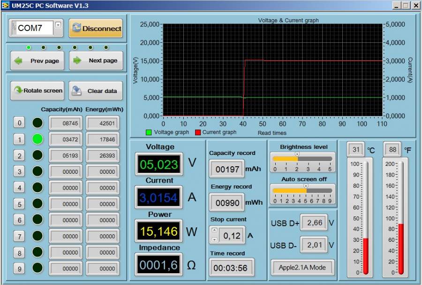Click the Apple2.1A Mode indicator
422x285 pixels.
click(x=302, y=268)
